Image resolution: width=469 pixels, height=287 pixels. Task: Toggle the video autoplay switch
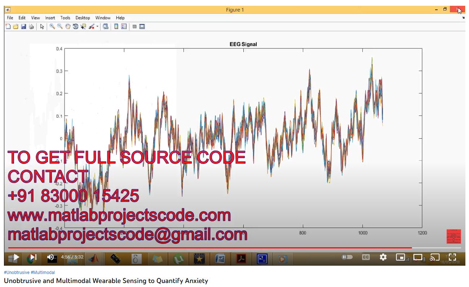point(347,257)
